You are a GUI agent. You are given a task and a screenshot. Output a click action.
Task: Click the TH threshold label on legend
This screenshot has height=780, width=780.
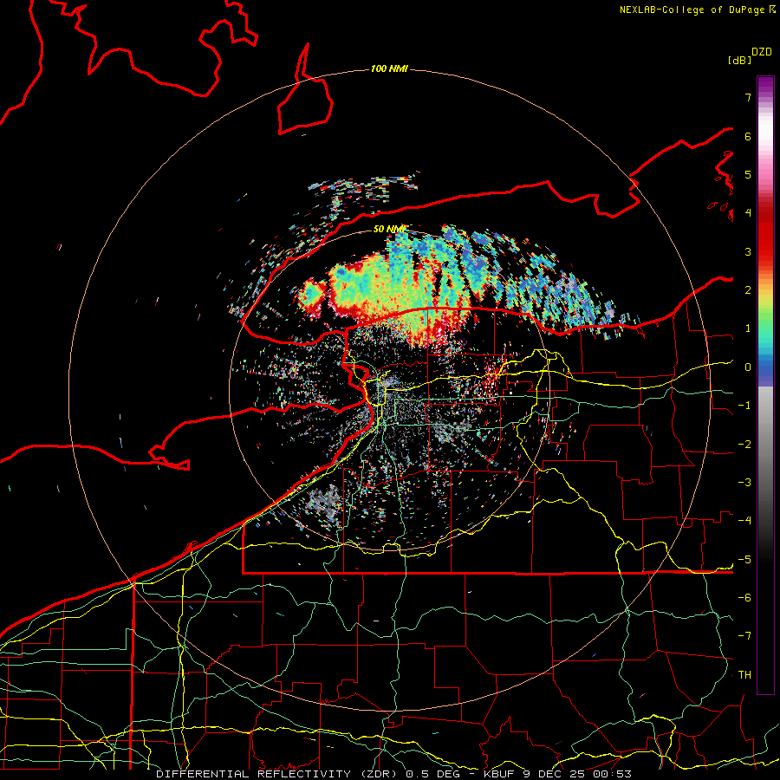tap(744, 675)
